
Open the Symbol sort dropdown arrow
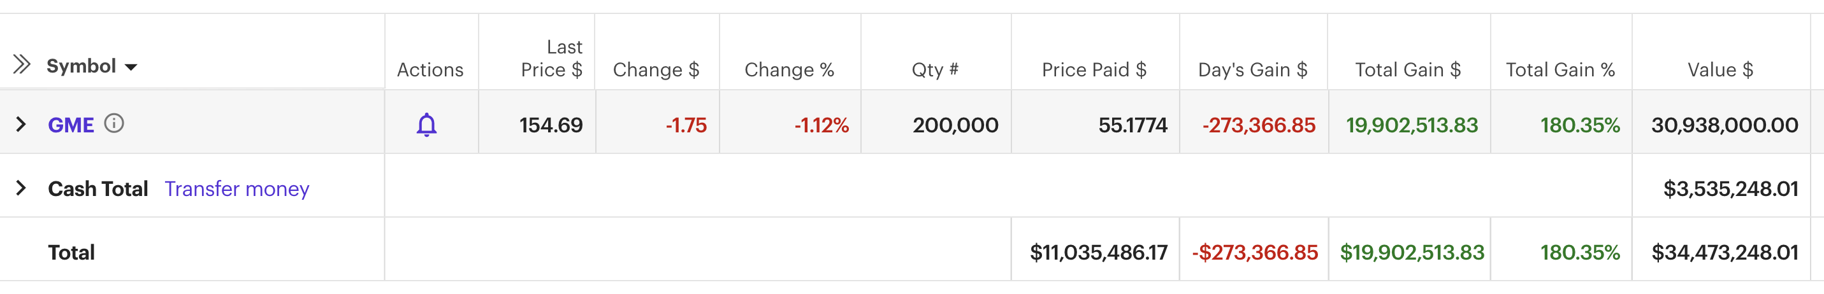coord(131,67)
